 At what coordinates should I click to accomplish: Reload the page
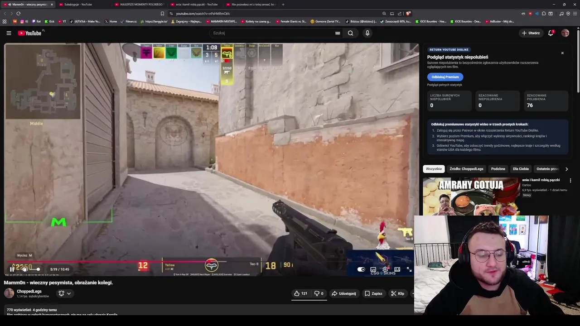(x=19, y=14)
